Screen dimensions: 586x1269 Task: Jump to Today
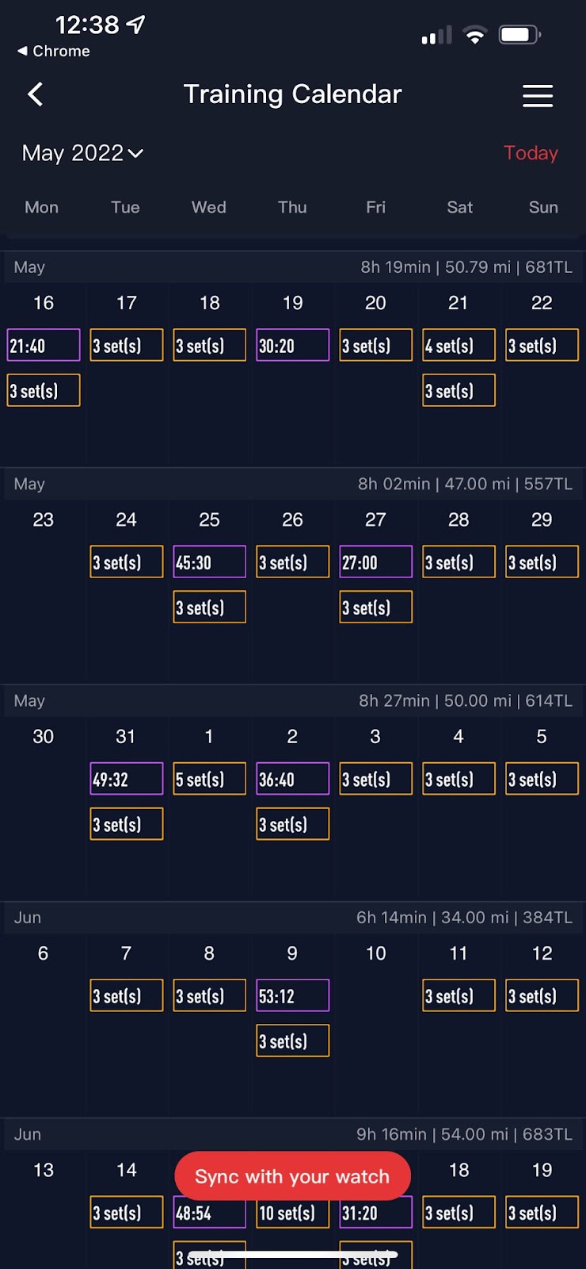click(x=531, y=152)
